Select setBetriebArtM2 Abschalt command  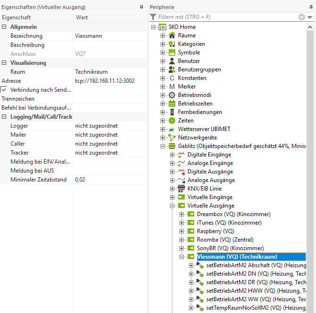pyautogui.click(x=256, y=265)
